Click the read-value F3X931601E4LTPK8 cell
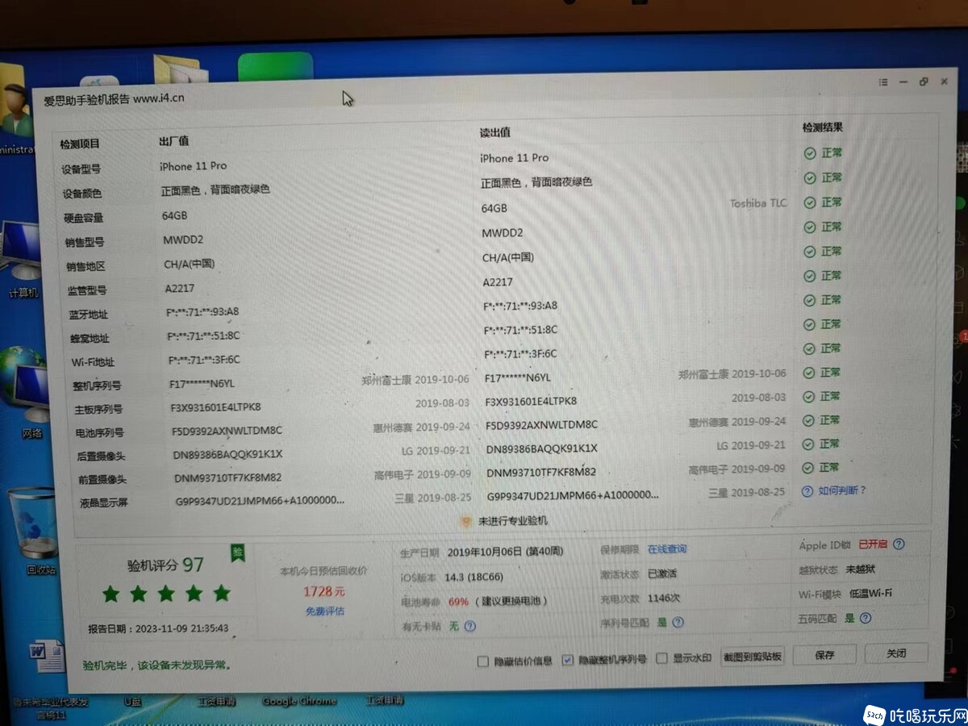968x726 pixels. click(x=531, y=401)
